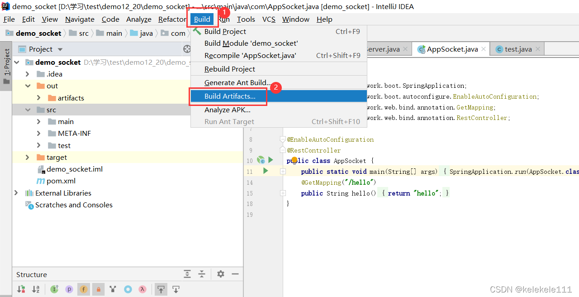Click run gutter arrow next to AppSocket class
Viewport: 579px width, 297px height.
271,160
